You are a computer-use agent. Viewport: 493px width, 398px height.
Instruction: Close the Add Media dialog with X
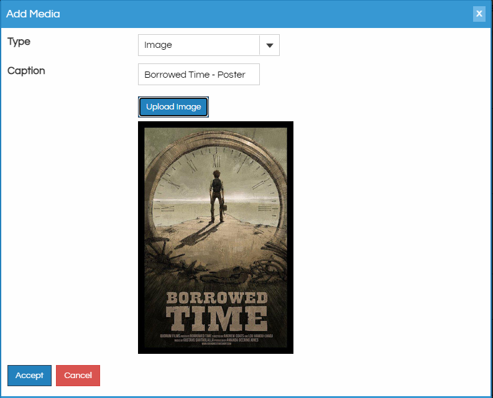click(479, 14)
